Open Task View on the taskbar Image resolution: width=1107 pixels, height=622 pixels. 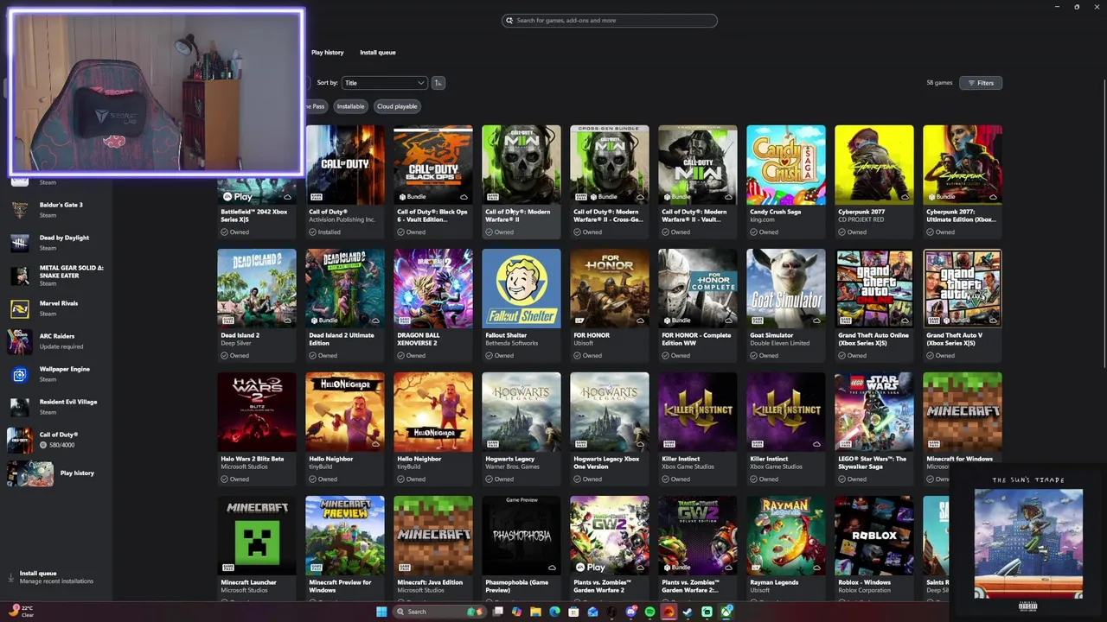point(498,612)
